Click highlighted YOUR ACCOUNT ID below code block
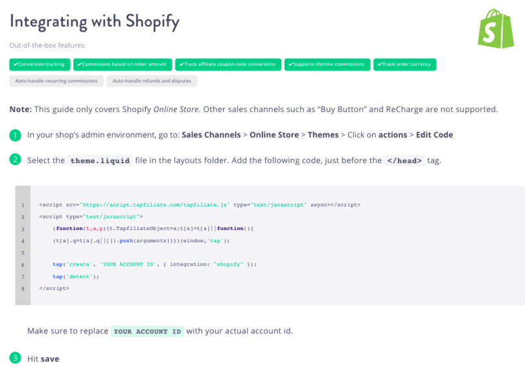The height and width of the screenshot is (371, 525). [x=147, y=332]
